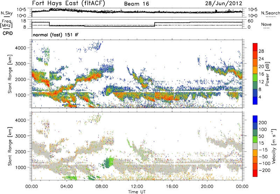The height and width of the screenshot is (194, 280).
Task: Click the "60" tick on the Nave axis
Action: 250,21
